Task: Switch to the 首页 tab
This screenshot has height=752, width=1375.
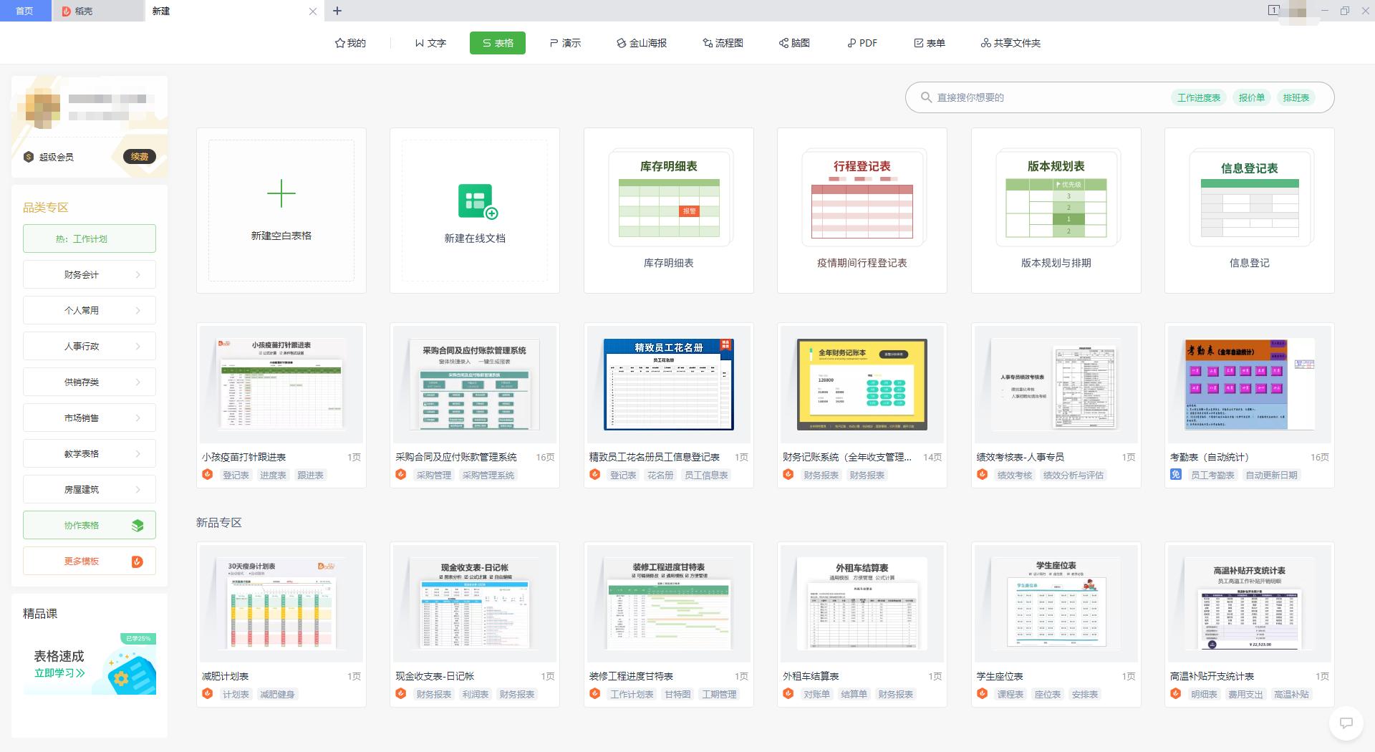Action: 25,11
